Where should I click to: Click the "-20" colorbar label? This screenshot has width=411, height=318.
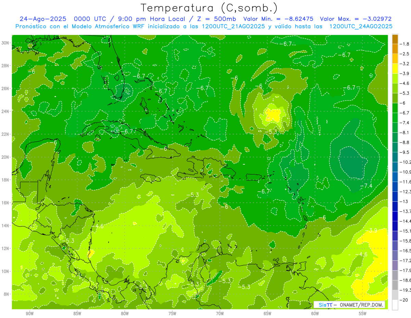(x=403, y=300)
